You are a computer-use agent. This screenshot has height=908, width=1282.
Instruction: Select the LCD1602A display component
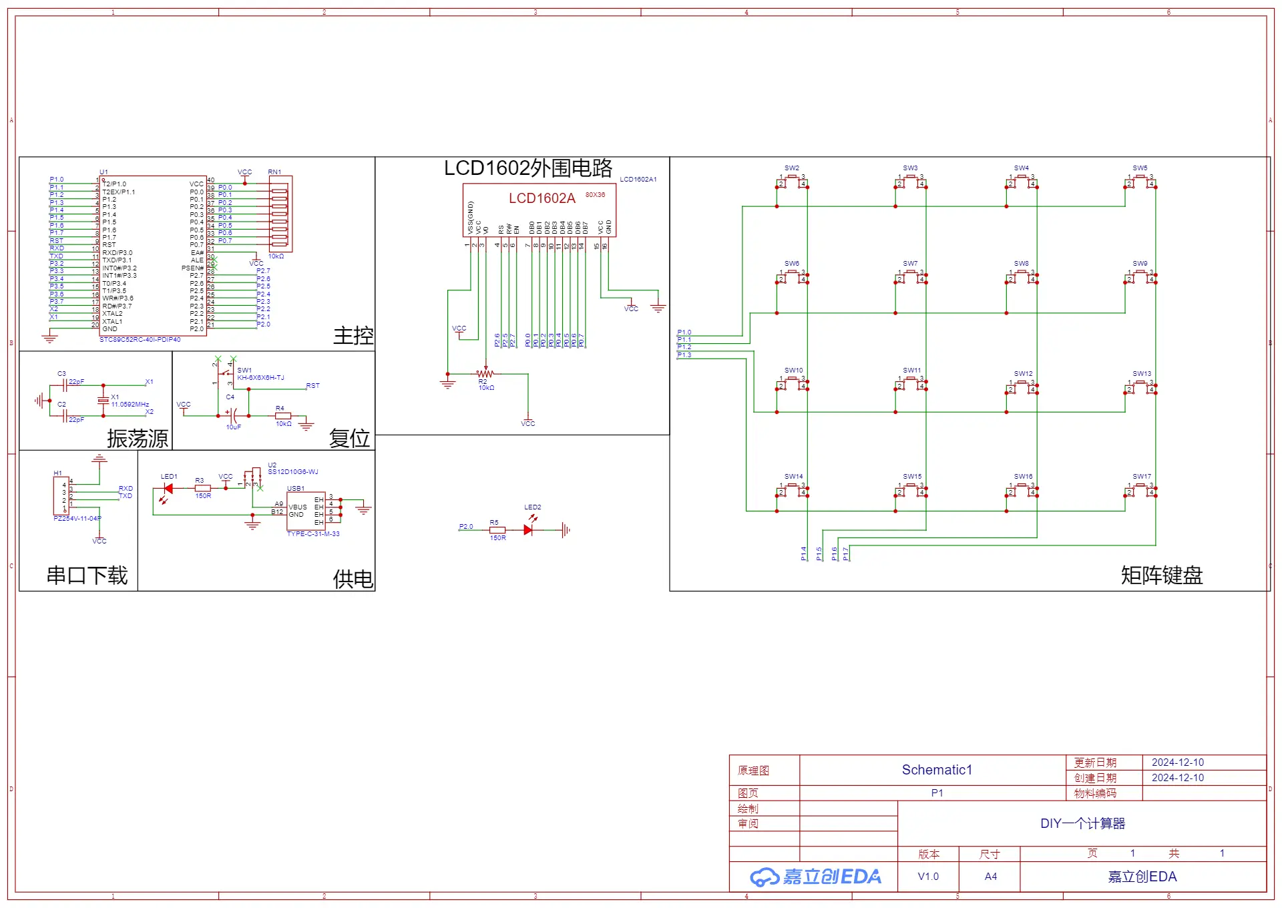pyautogui.click(x=540, y=210)
